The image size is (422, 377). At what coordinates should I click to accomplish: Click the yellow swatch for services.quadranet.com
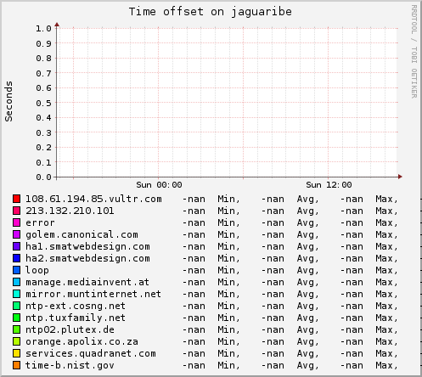point(16,353)
